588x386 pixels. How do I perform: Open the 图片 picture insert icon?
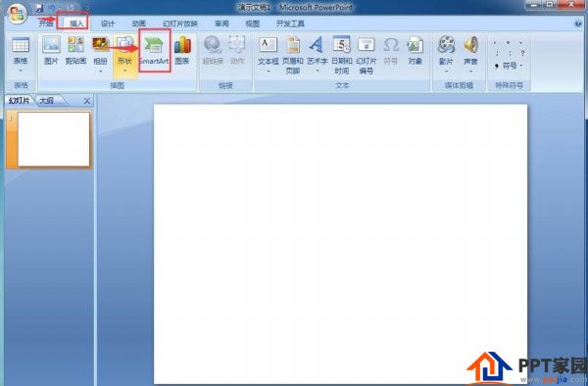point(51,51)
